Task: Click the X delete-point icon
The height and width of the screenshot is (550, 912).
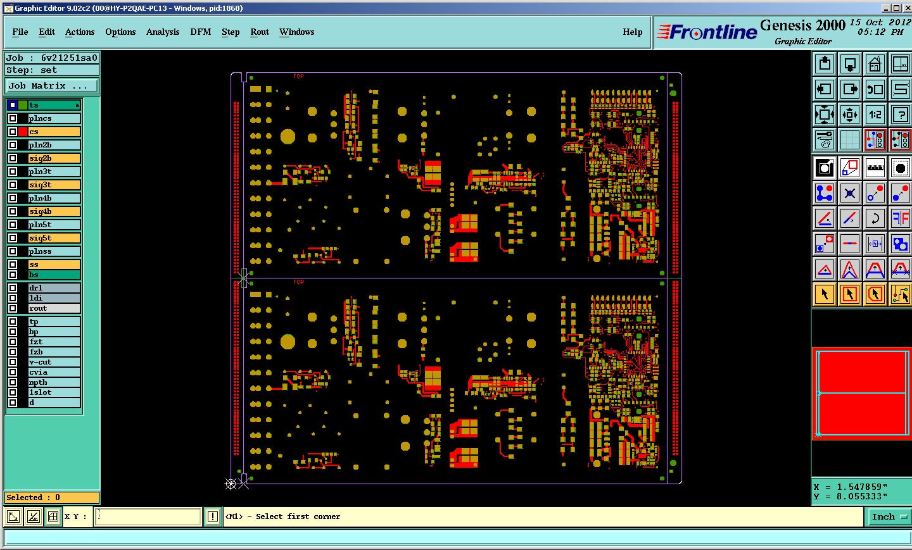Action: coord(850,193)
